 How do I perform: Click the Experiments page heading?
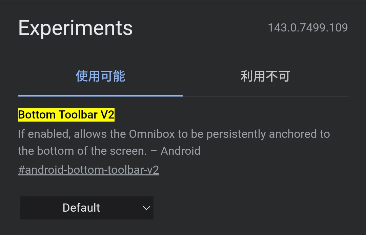(x=75, y=28)
